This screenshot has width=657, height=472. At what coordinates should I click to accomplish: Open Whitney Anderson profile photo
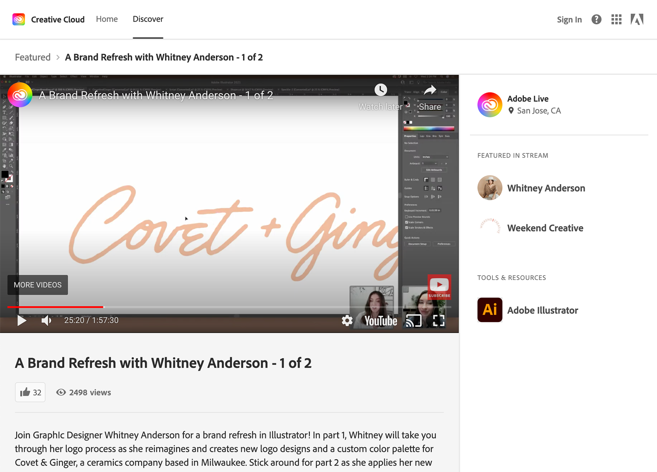click(x=490, y=188)
